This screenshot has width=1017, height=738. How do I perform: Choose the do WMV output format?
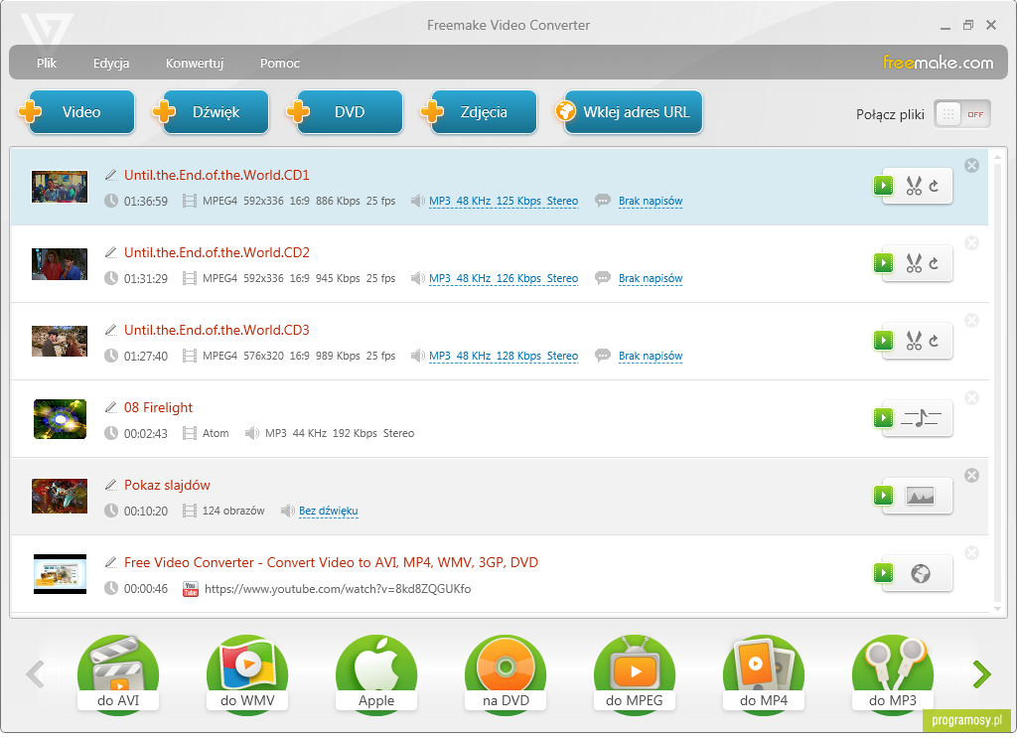coord(247,674)
